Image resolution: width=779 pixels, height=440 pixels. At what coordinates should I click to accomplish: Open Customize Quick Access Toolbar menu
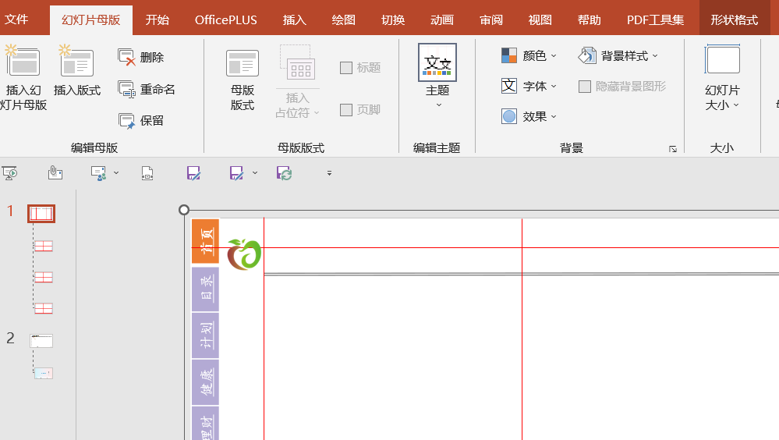(x=329, y=173)
